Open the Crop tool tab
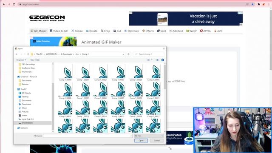This screenshot has height=153, width=272. pyautogui.click(x=105, y=31)
